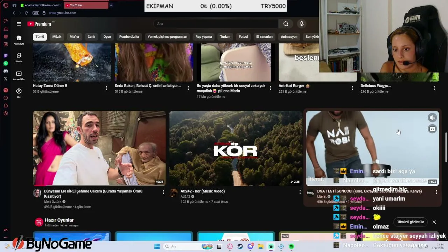Select the Rap yapma filter chip
Screen dimensions: 448x252
coord(204,37)
